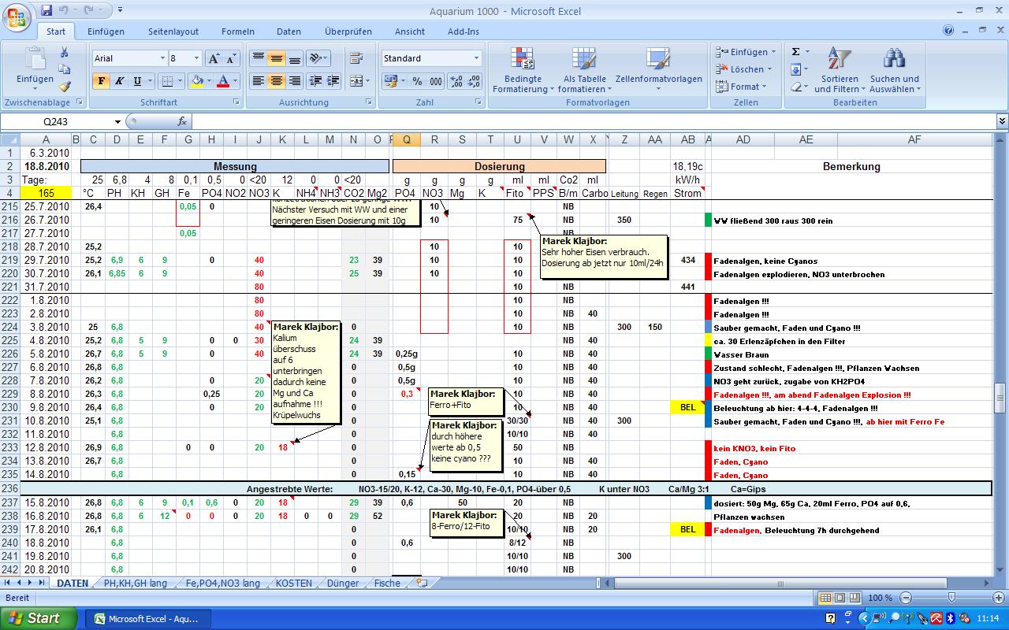Image resolution: width=1009 pixels, height=630 pixels.
Task: Switch to the Formeln ribbon tab
Action: pos(237,31)
